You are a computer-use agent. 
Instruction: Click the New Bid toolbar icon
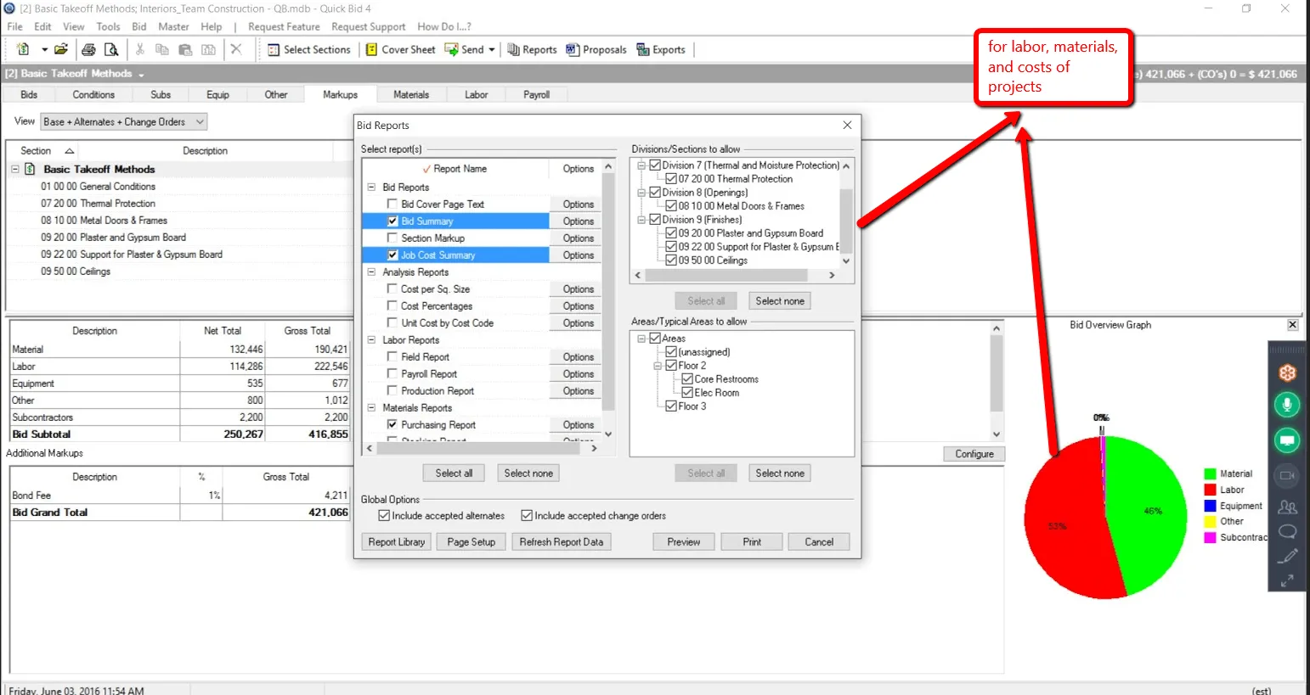23,49
